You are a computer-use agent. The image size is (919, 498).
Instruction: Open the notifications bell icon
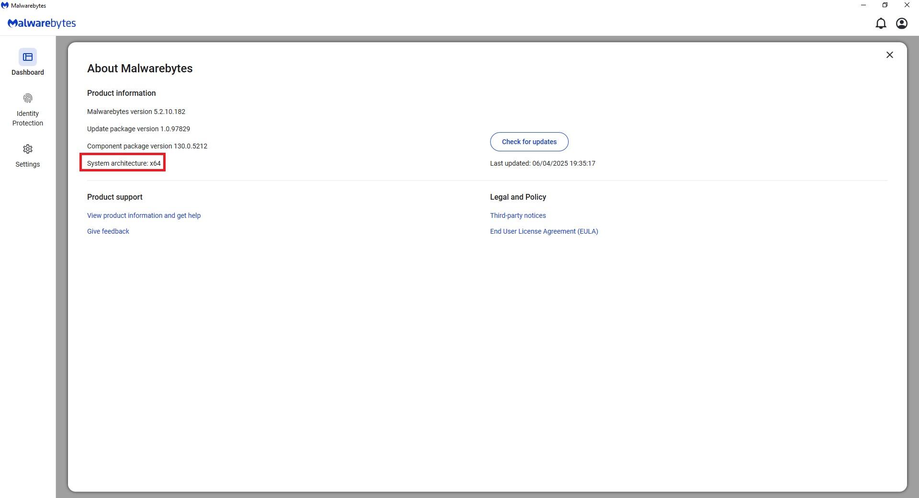[x=881, y=23]
